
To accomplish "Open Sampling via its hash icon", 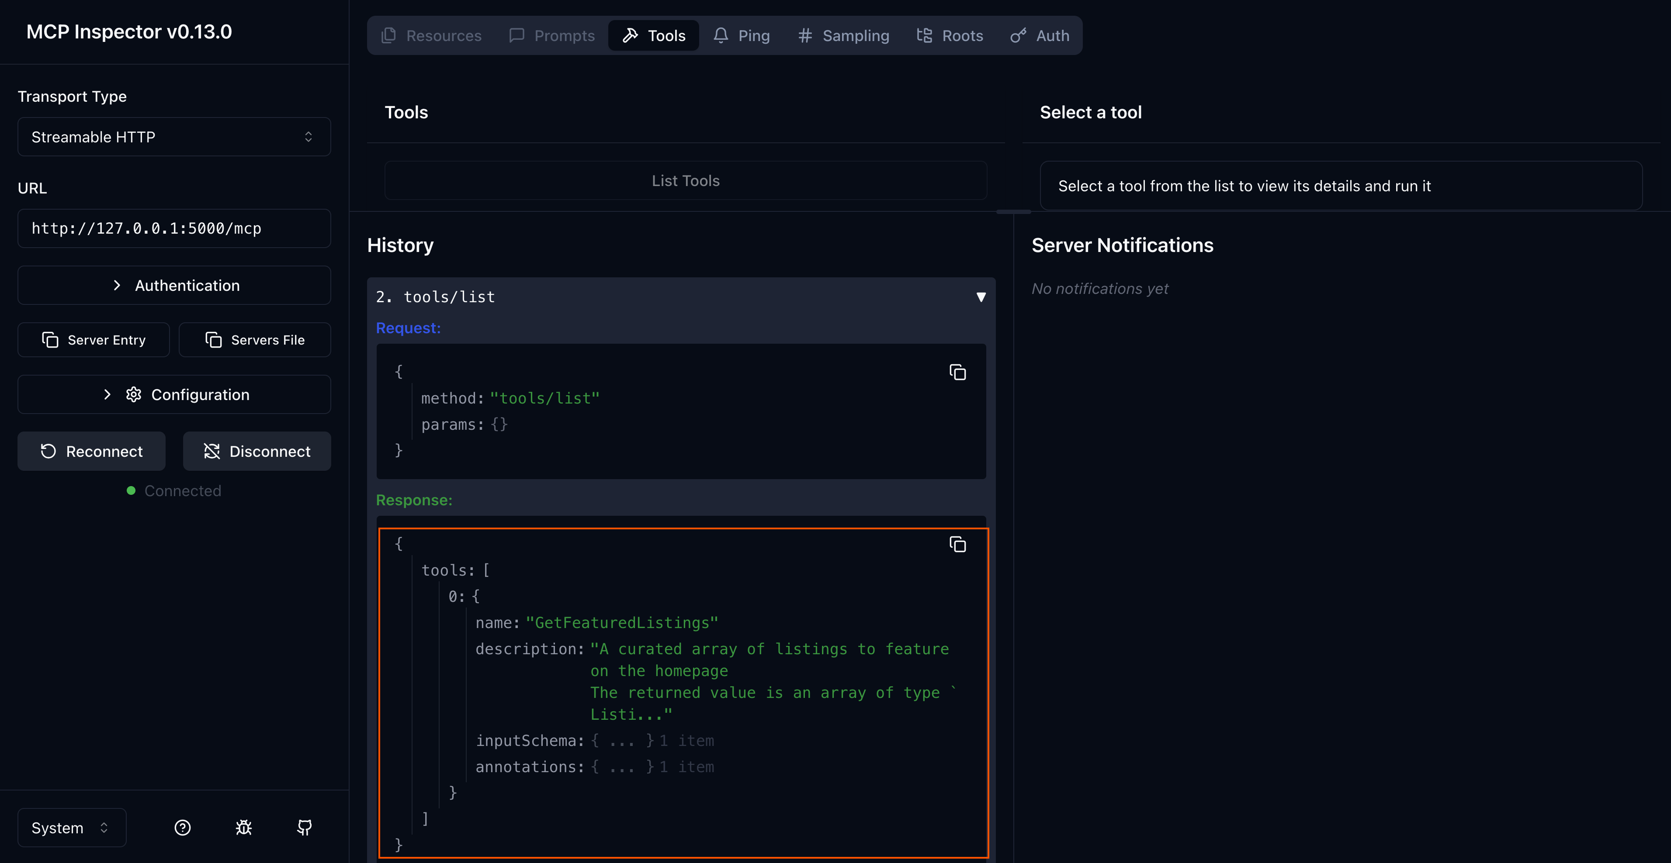I will tap(804, 36).
